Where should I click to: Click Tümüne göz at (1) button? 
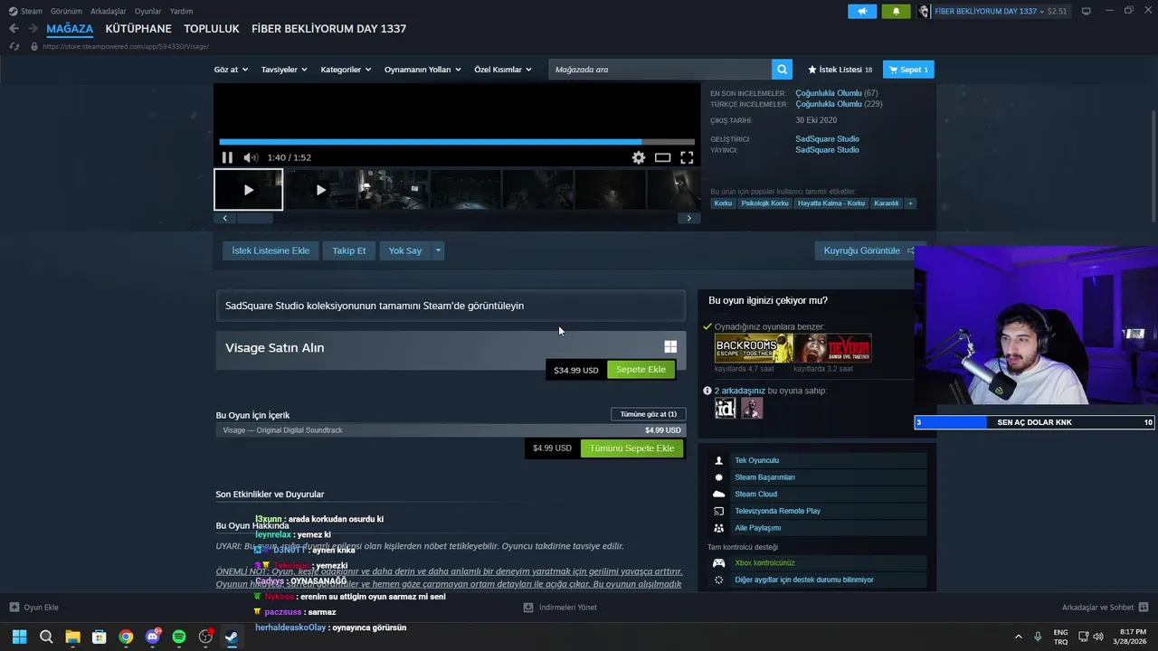649,414
